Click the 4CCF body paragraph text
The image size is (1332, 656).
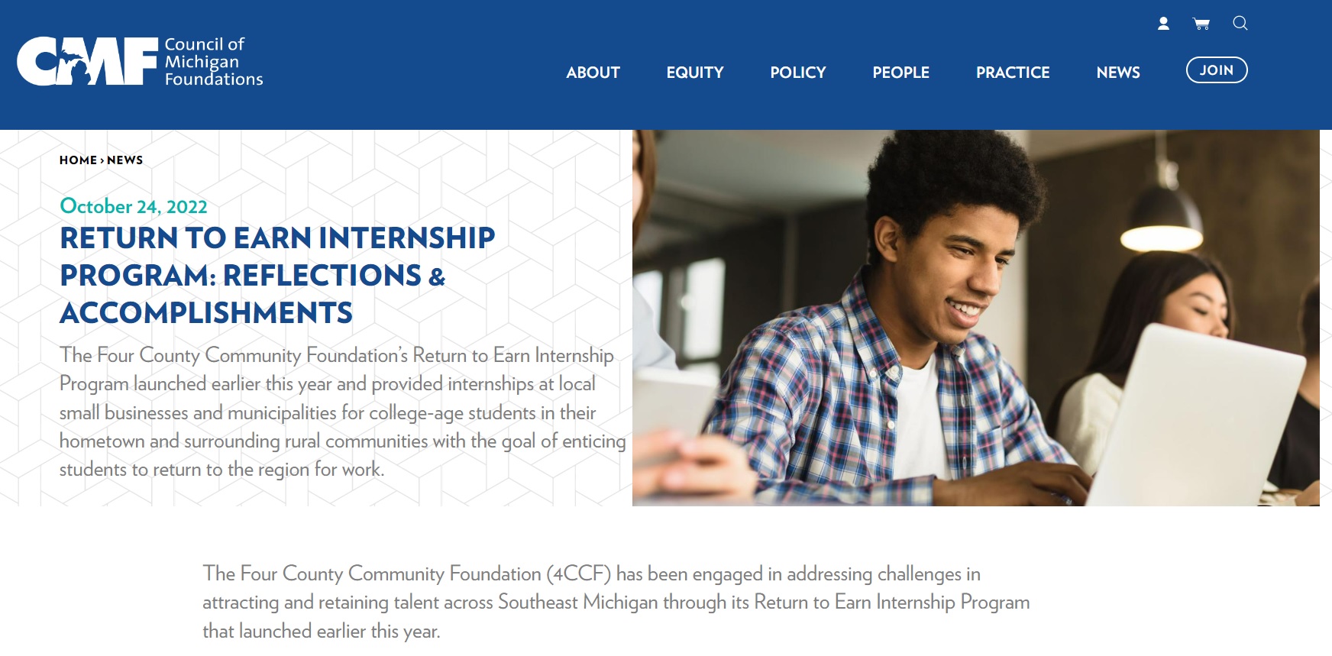click(x=615, y=602)
